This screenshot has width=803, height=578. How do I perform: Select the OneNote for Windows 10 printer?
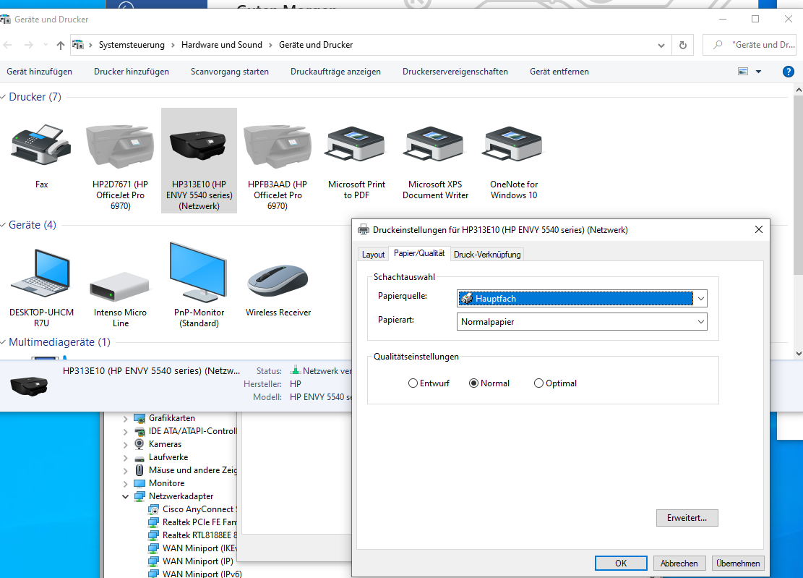point(514,143)
